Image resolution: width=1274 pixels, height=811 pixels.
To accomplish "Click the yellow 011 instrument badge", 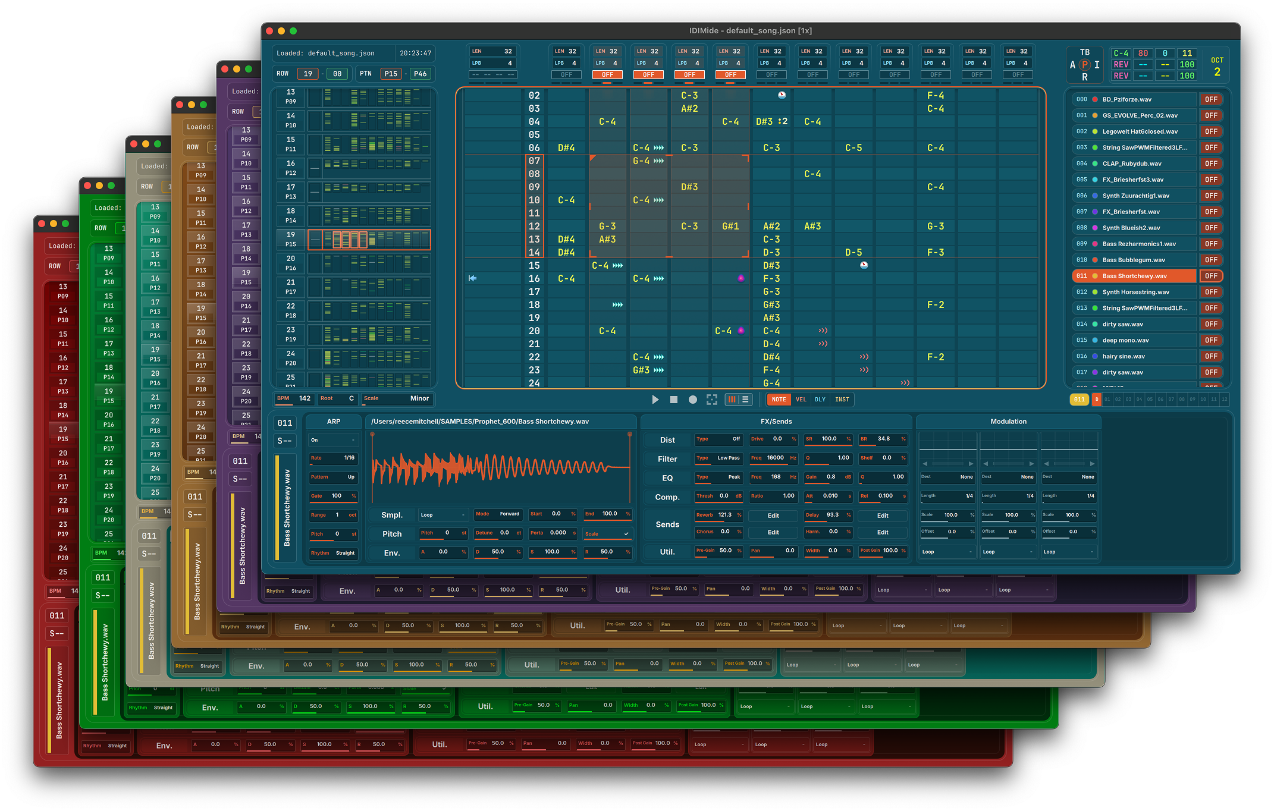I will coord(1080,400).
